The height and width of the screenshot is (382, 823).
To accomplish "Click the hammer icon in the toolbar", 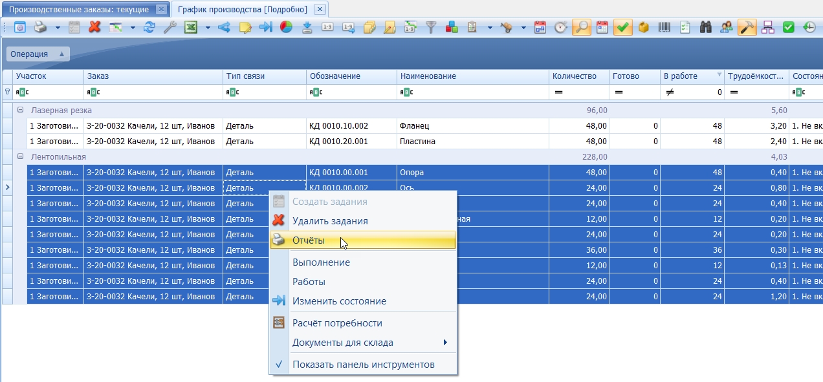I will (x=747, y=27).
